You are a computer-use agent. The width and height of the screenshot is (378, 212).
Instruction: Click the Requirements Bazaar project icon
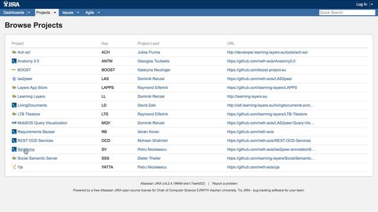14,132
